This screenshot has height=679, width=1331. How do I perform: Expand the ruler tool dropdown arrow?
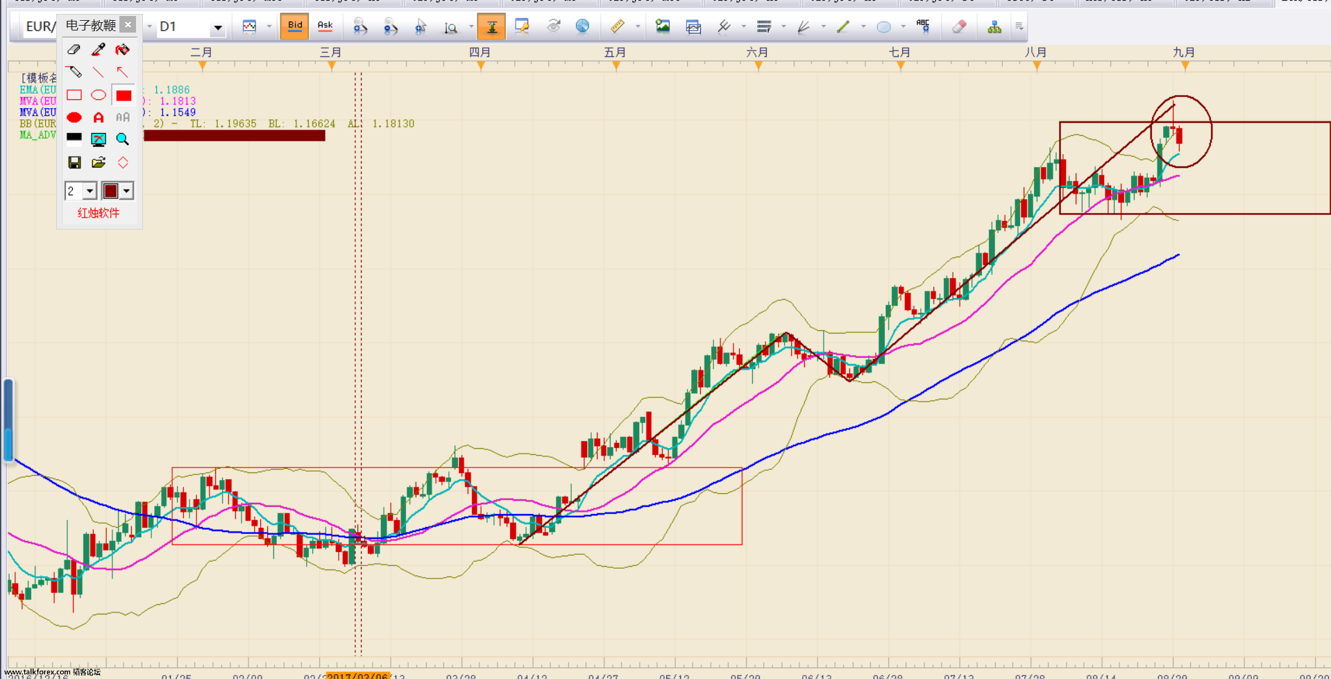coord(637,26)
